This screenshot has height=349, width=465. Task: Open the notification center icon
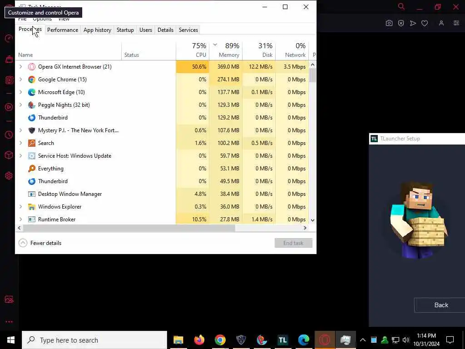(450, 340)
